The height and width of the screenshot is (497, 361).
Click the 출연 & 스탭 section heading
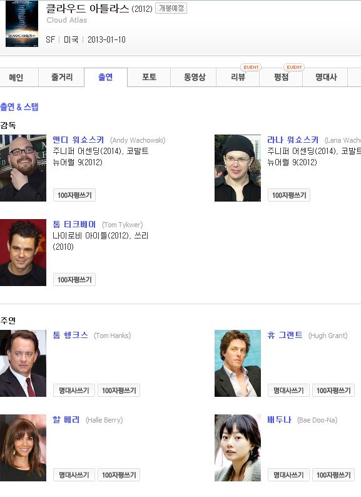click(x=19, y=107)
